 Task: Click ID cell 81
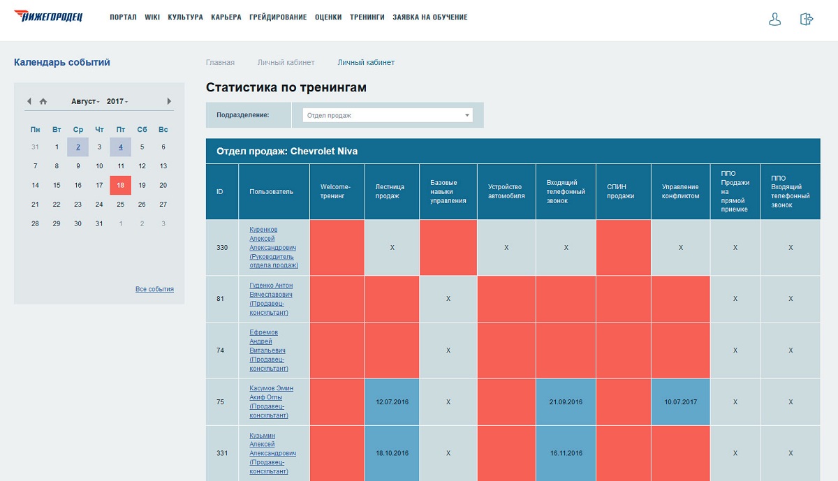pos(222,299)
